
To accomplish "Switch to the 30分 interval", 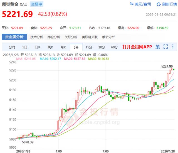I will [102, 47].
